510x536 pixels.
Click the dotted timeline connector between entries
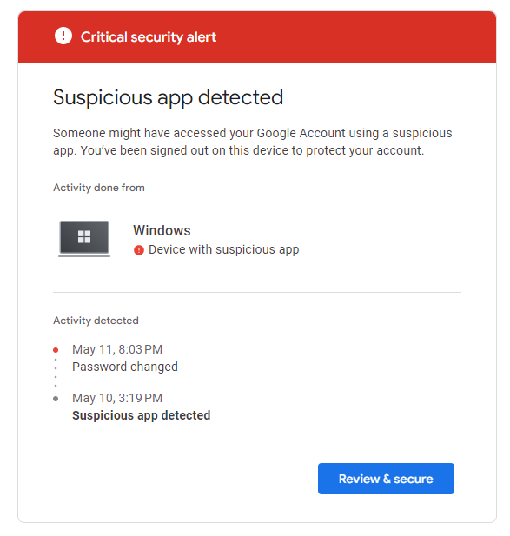tap(56, 373)
